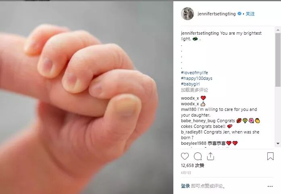This screenshot has height=194, width=281.
Task: Click the comments scrollbar up arrow
Action: point(278,30)
